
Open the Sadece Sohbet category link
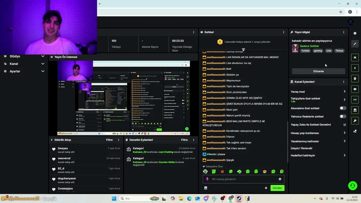click(309, 46)
